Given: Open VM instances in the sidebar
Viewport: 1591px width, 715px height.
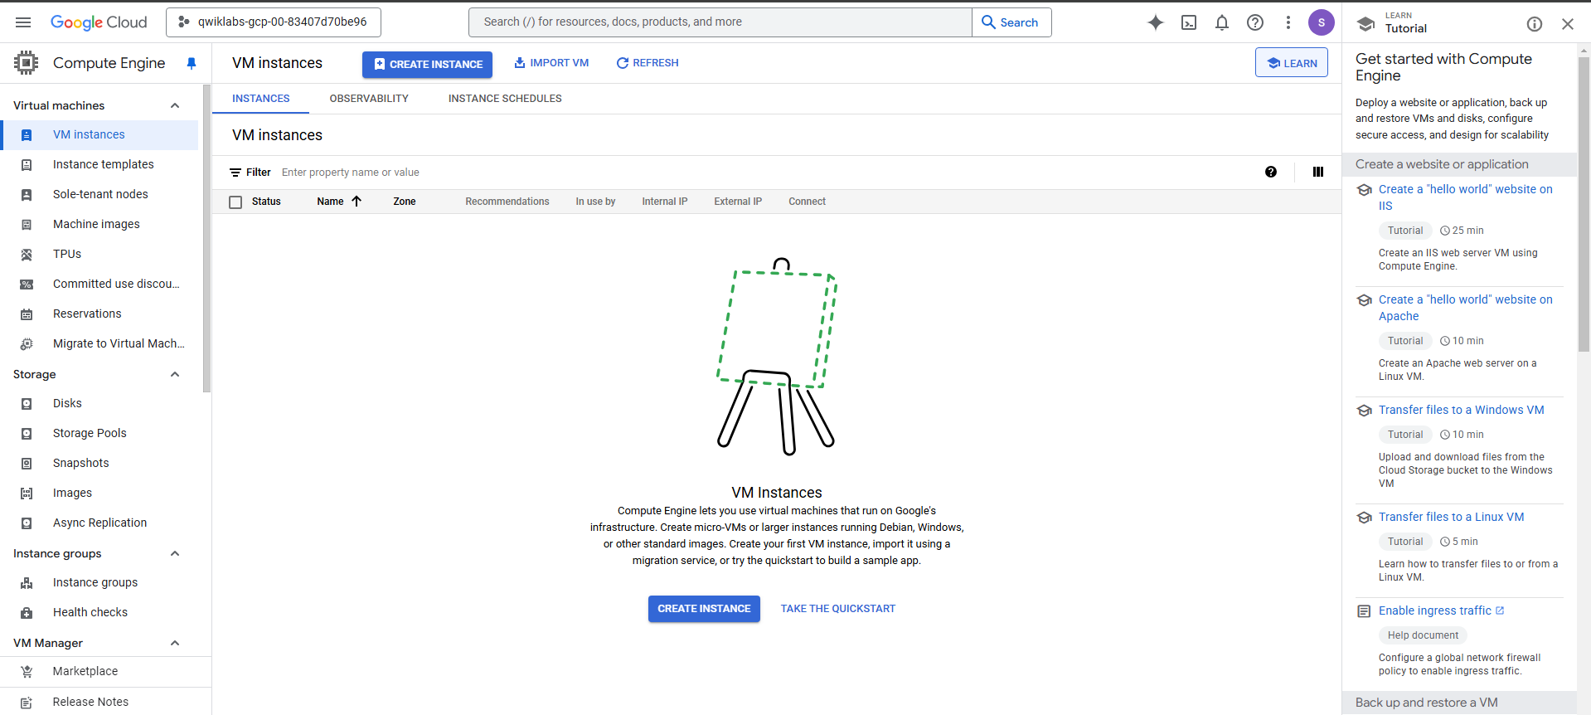Looking at the screenshot, I should [99, 134].
